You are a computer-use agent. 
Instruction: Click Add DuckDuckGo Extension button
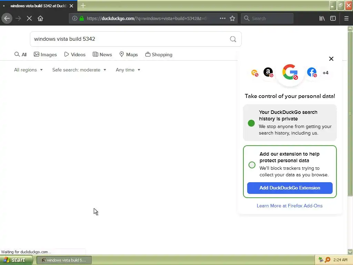290,188
